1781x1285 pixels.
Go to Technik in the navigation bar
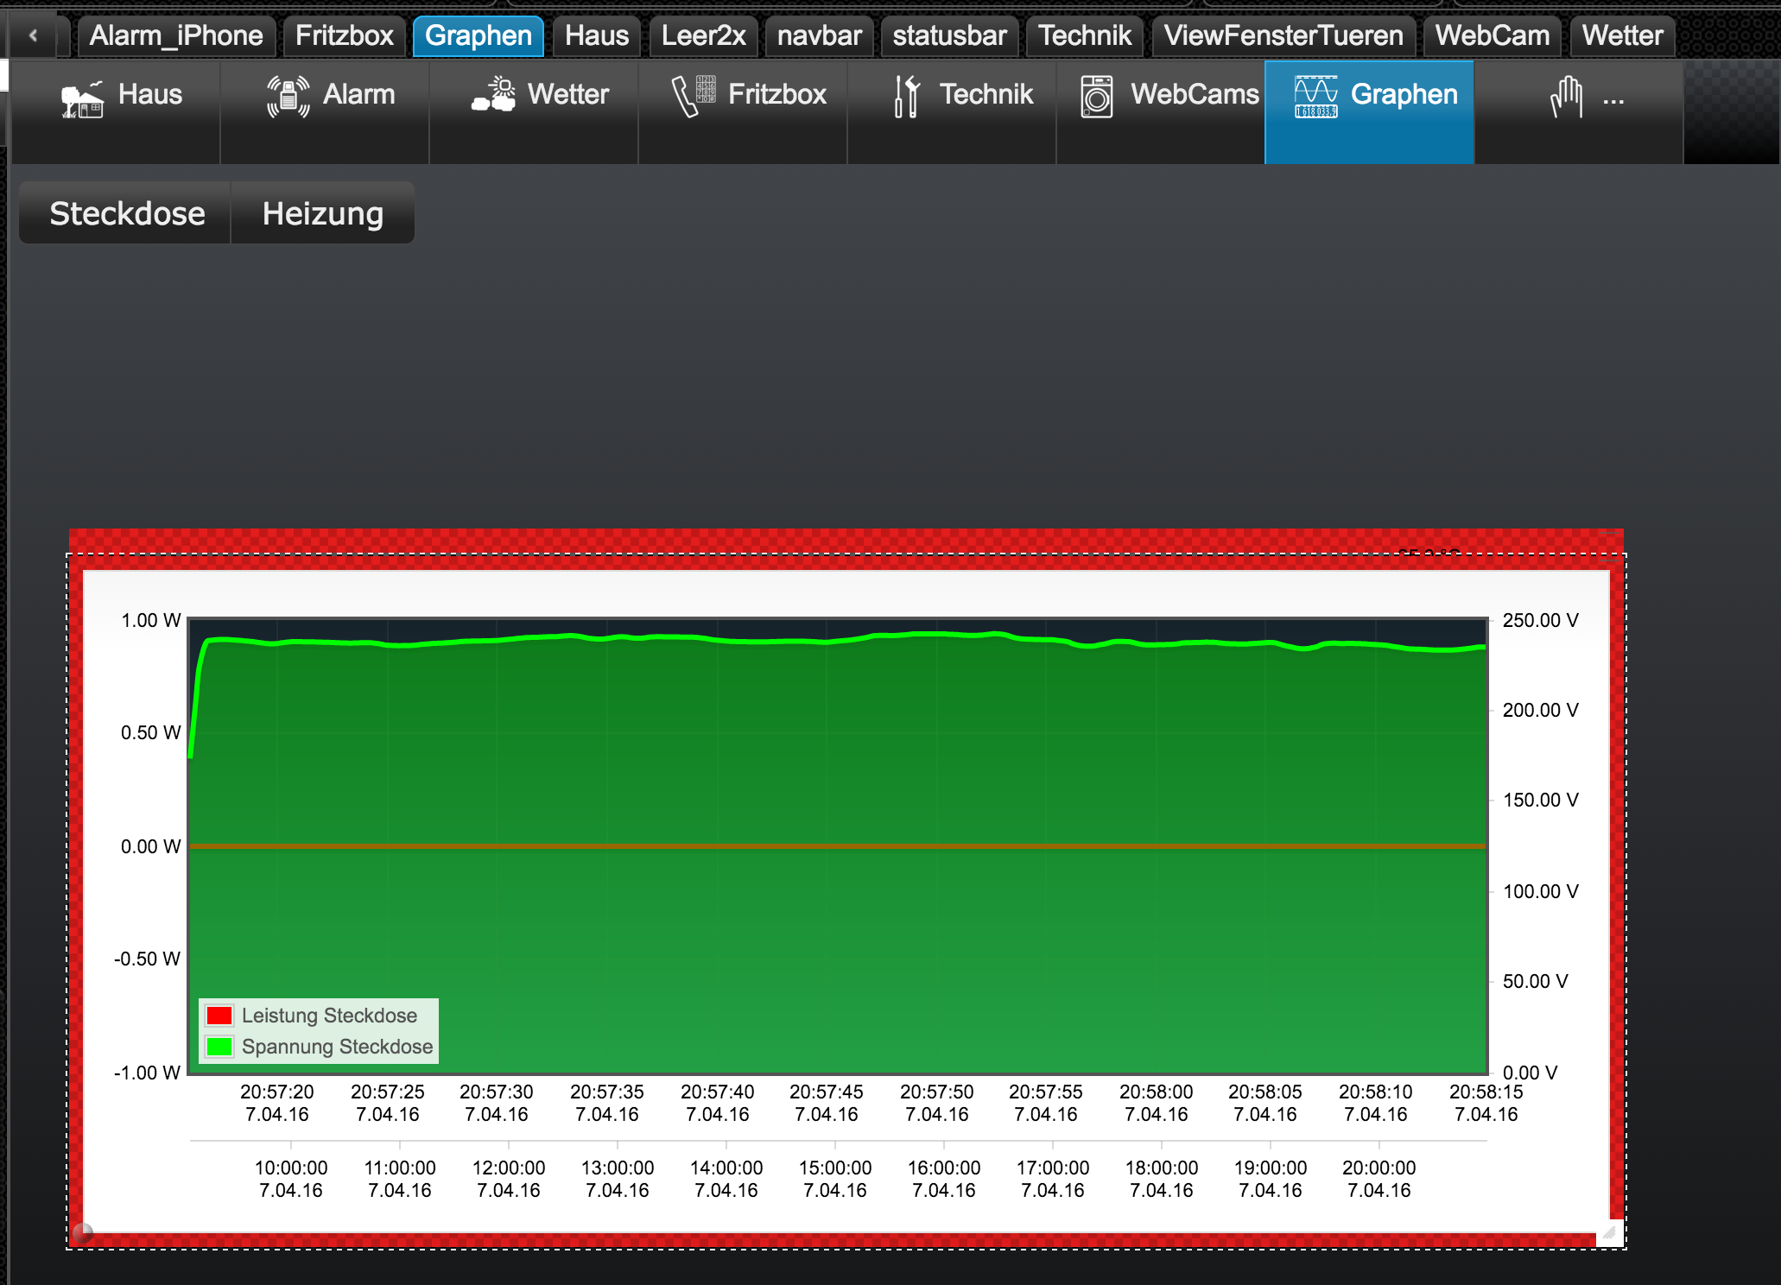[x=953, y=111]
